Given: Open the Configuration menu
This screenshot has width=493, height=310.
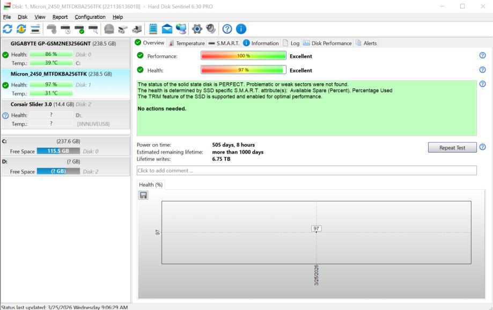Looking at the screenshot, I should 90,17.
